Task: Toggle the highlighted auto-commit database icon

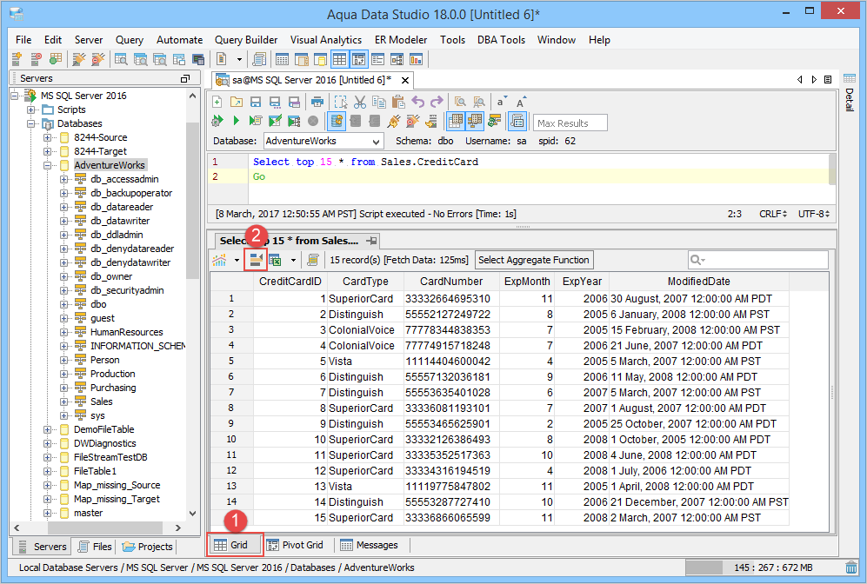Action: 336,121
